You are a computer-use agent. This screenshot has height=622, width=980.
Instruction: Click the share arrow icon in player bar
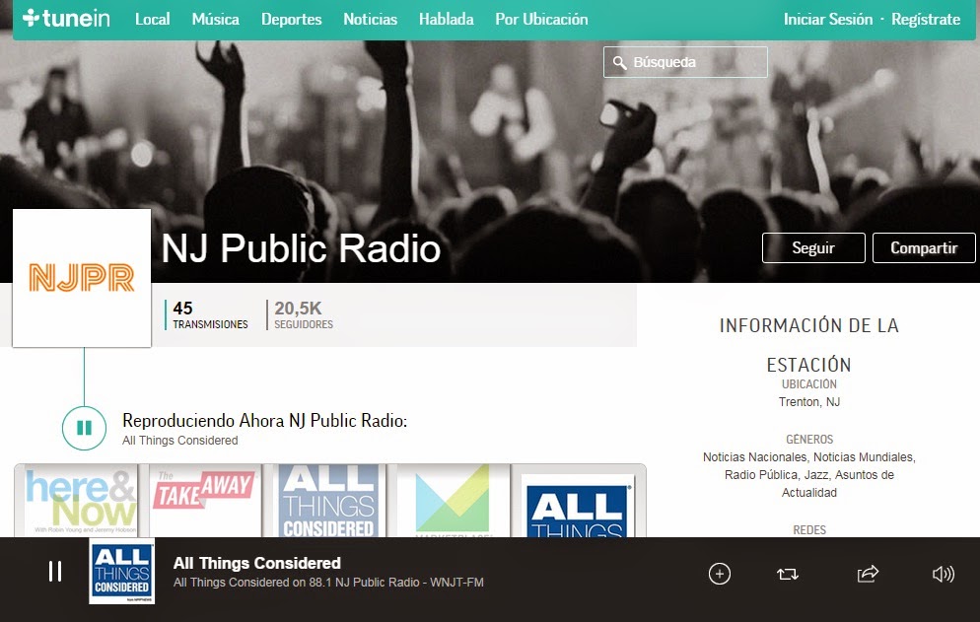click(x=868, y=574)
